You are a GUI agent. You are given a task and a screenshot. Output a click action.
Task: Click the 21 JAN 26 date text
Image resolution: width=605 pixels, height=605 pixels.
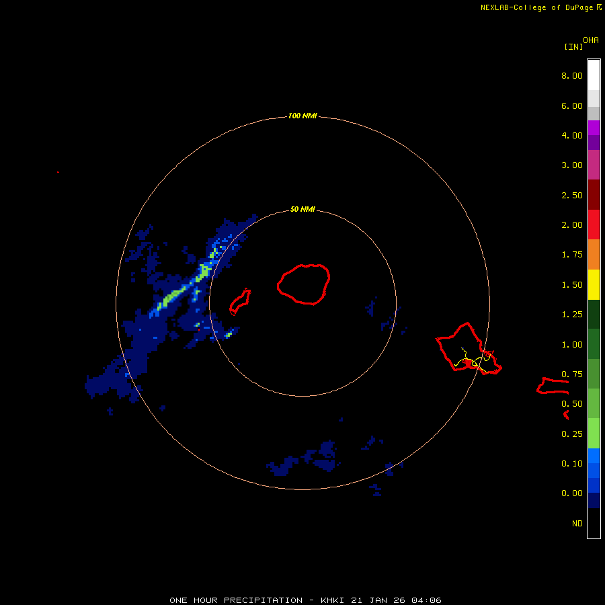(378, 600)
